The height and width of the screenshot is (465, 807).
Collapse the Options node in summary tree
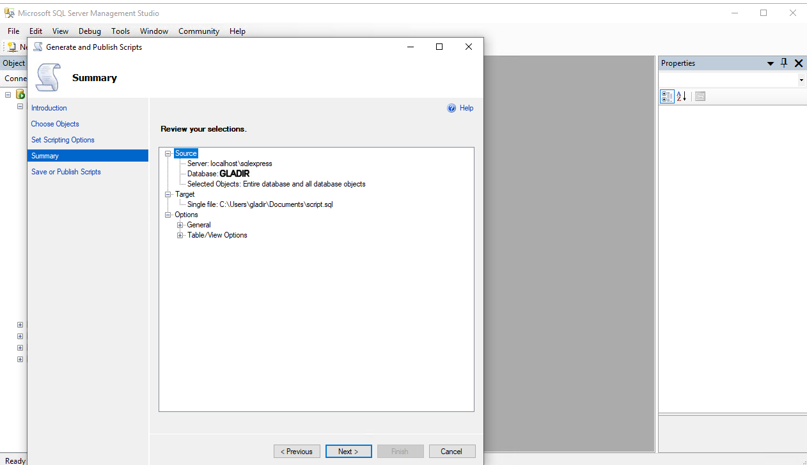point(168,215)
